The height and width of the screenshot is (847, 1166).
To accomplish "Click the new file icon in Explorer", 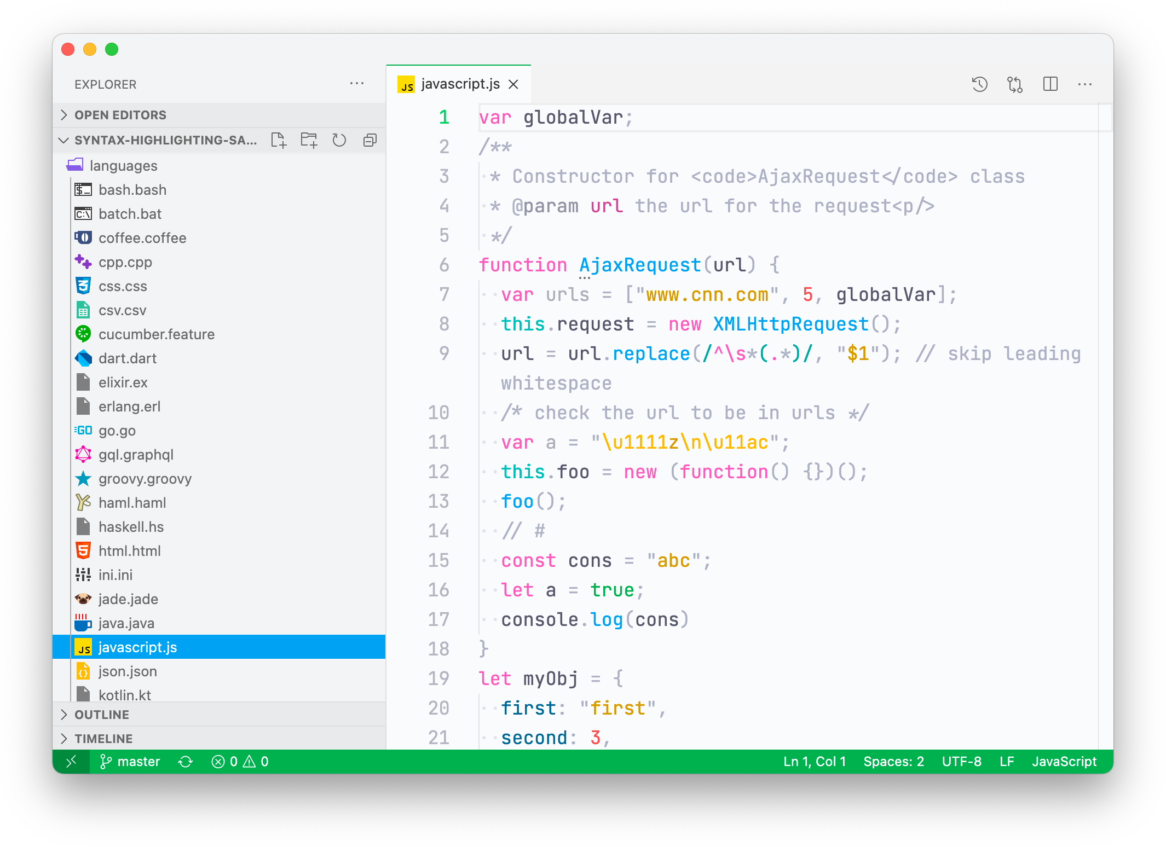I will (281, 141).
